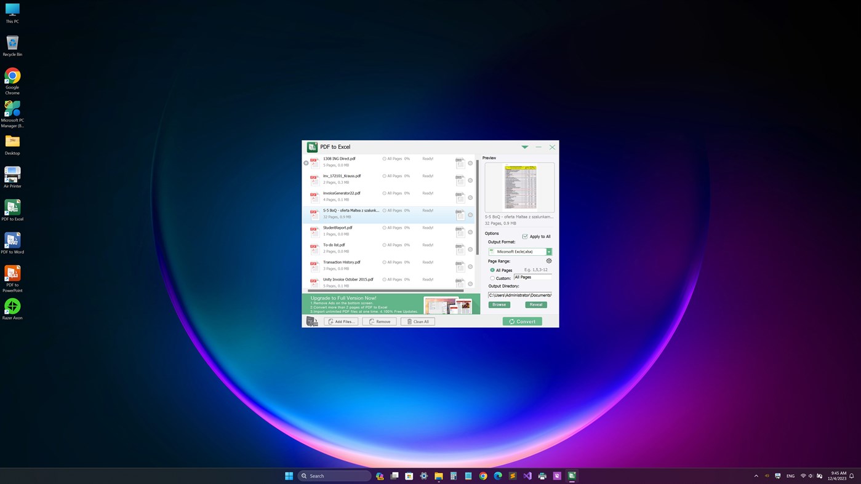Click the S-5 BoQ preview thumbnail

click(x=519, y=186)
